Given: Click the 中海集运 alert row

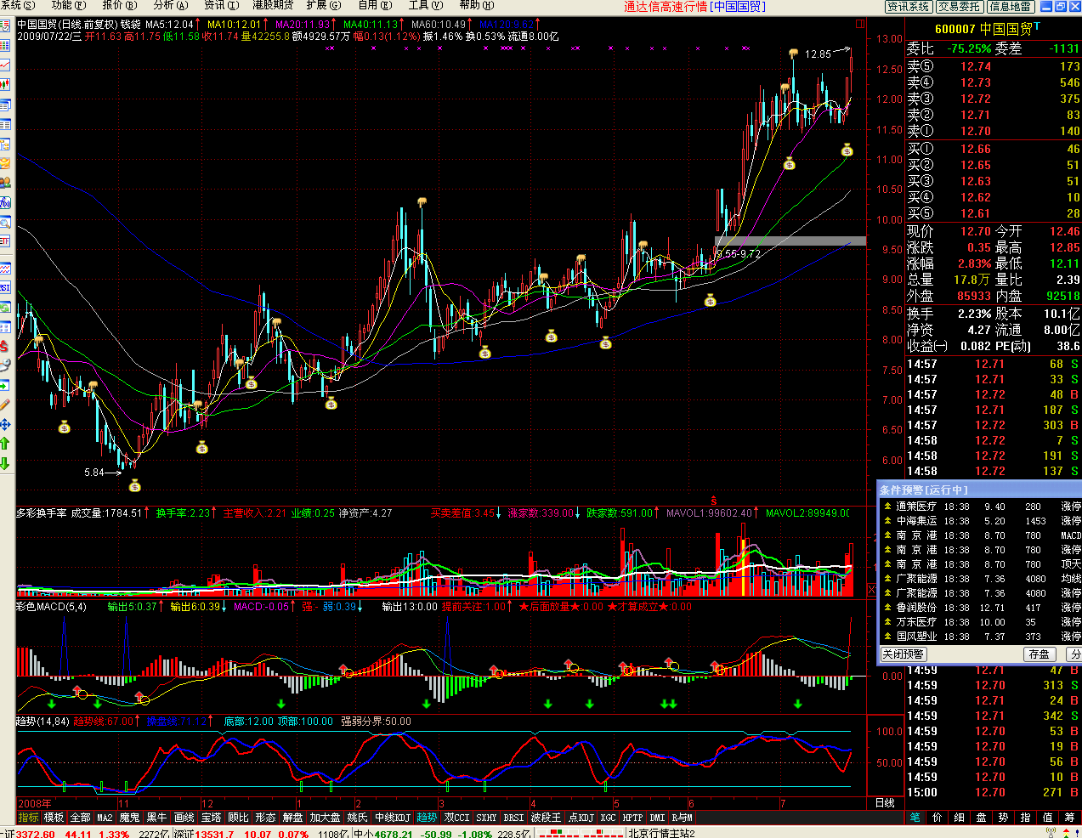Looking at the screenshot, I should (978, 521).
